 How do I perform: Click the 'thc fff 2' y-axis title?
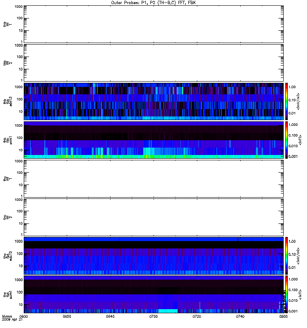[7, 217]
